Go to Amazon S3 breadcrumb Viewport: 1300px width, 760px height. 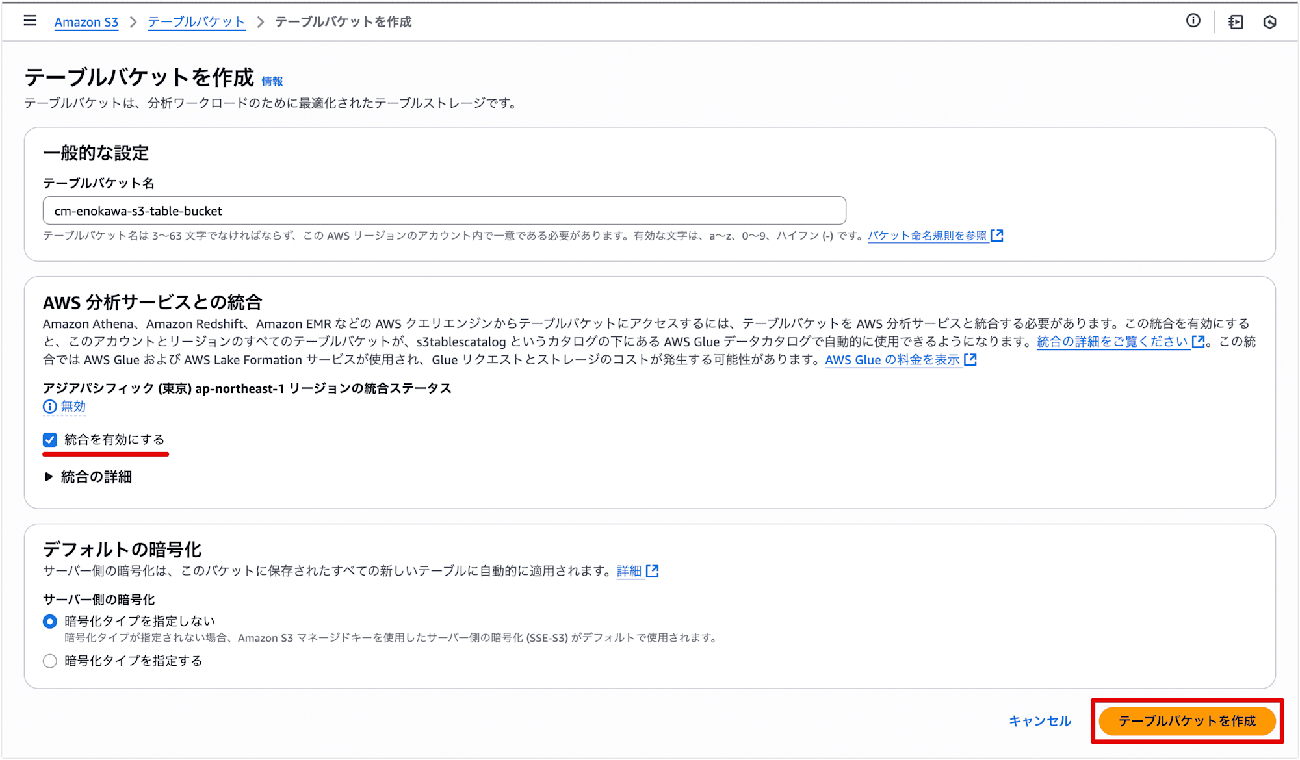[x=86, y=22]
